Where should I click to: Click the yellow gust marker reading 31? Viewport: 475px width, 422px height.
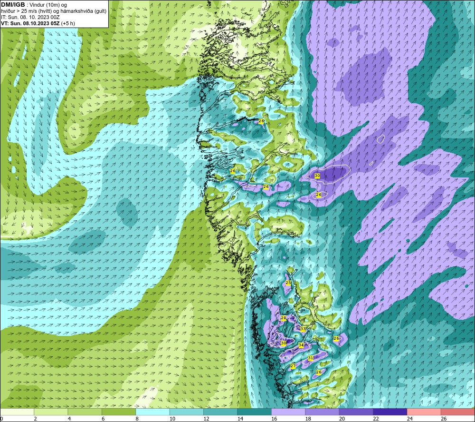pyautogui.click(x=311, y=358)
